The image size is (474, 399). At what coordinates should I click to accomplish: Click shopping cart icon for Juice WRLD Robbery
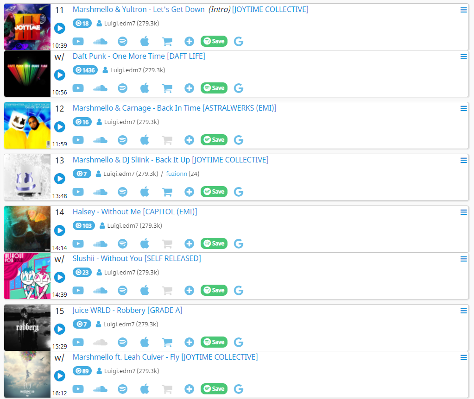point(167,343)
